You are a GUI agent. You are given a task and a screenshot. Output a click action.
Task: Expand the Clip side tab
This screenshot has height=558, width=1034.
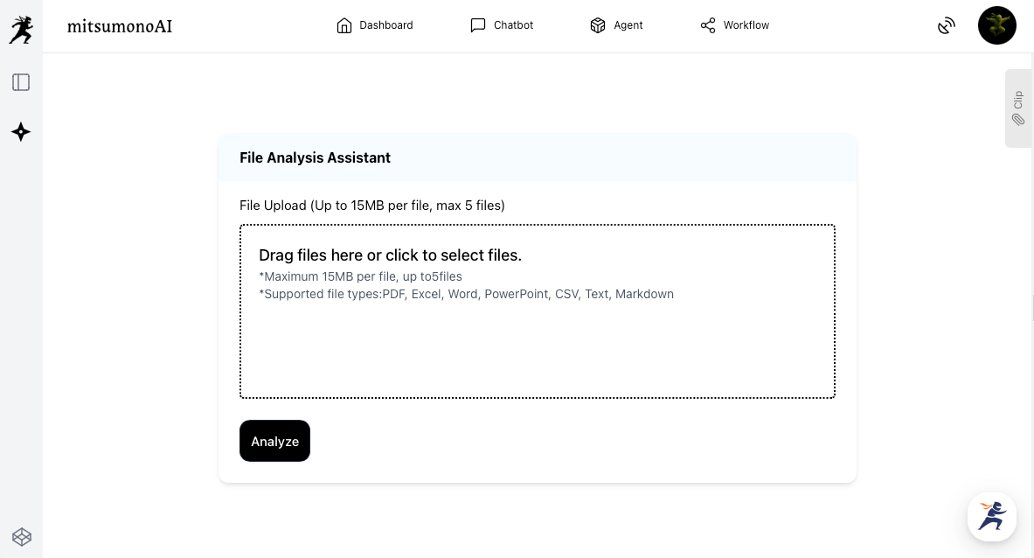(x=1018, y=100)
